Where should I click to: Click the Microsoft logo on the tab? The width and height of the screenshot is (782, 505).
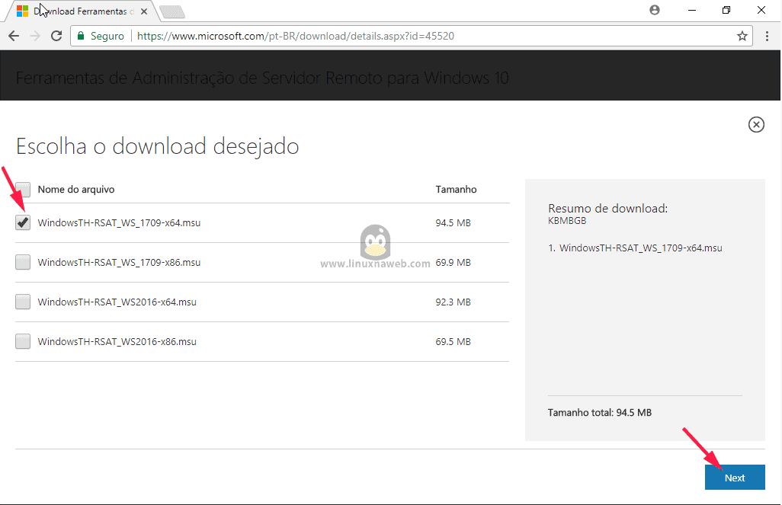coord(22,11)
